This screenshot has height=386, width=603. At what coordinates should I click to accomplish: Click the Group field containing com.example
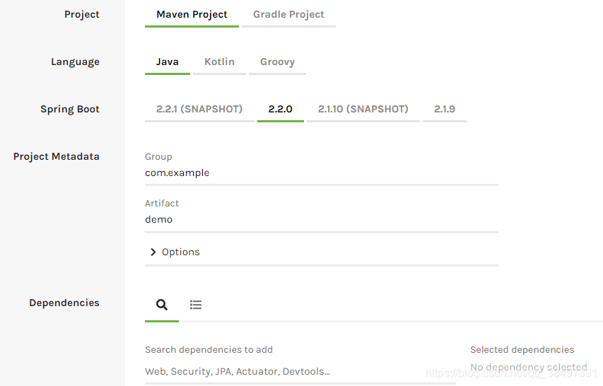point(322,173)
